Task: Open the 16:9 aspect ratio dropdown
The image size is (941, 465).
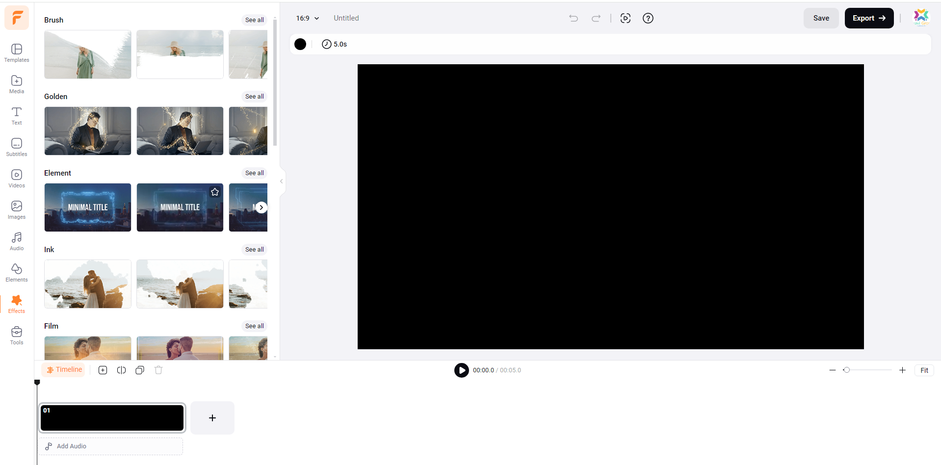Action: click(x=307, y=18)
